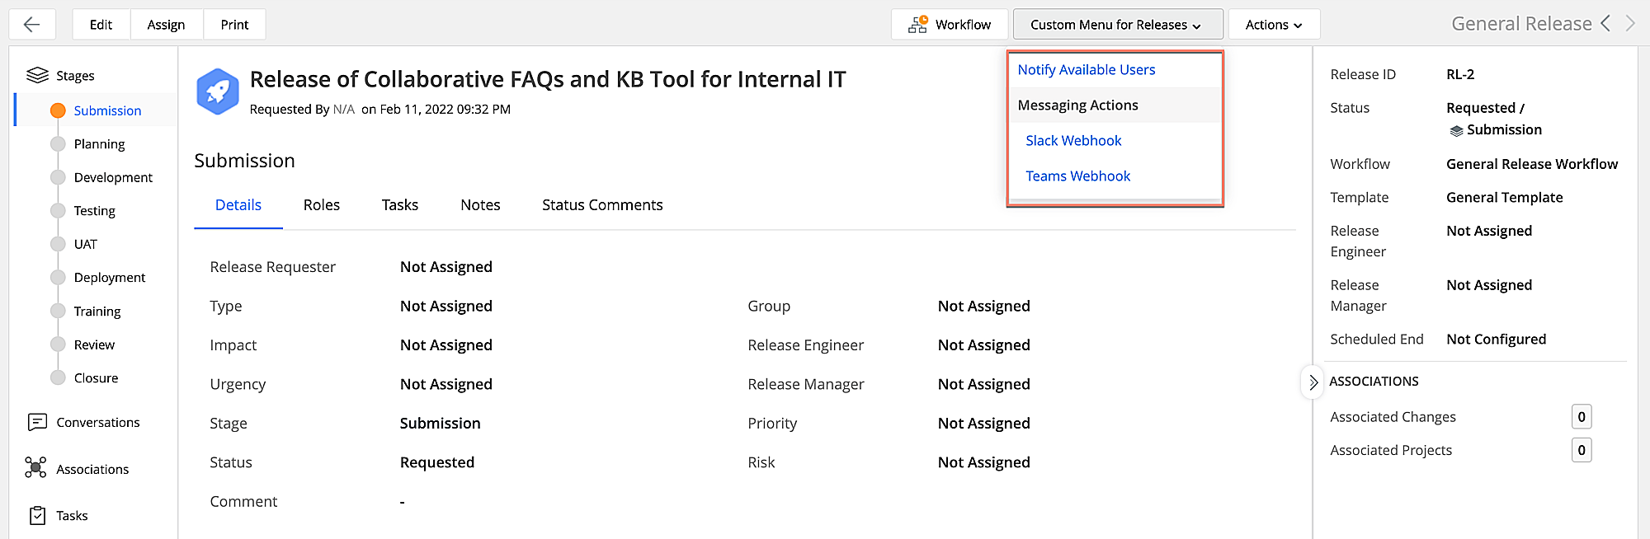Open the Workflow diagram button
The width and height of the screenshot is (1650, 539).
tap(950, 25)
